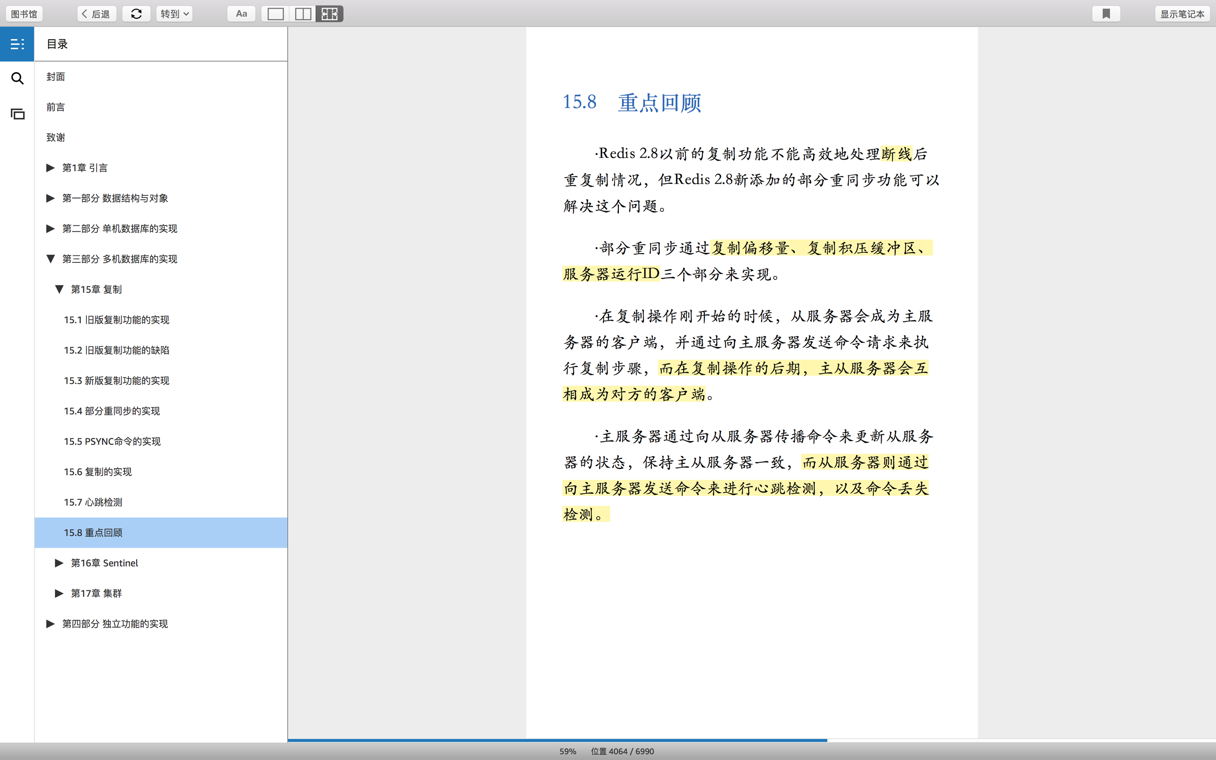Switch to two-column page view
Viewport: 1216px width, 760px height.
pyautogui.click(x=302, y=14)
